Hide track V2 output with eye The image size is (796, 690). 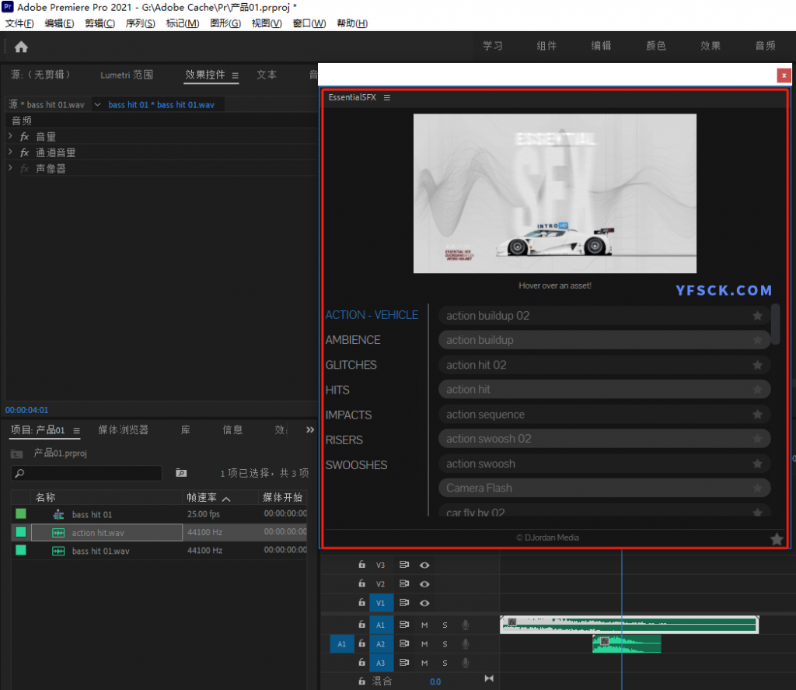pos(424,583)
